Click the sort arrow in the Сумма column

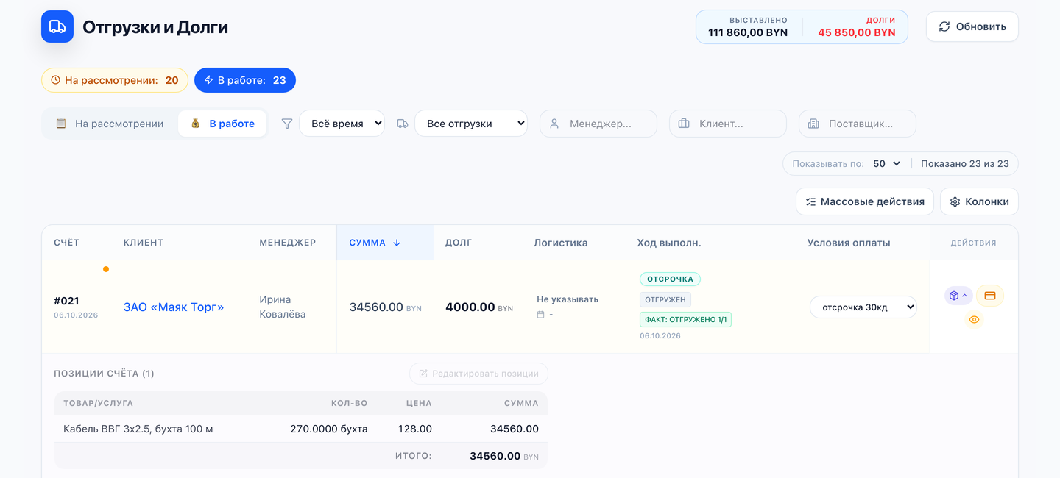pos(397,243)
